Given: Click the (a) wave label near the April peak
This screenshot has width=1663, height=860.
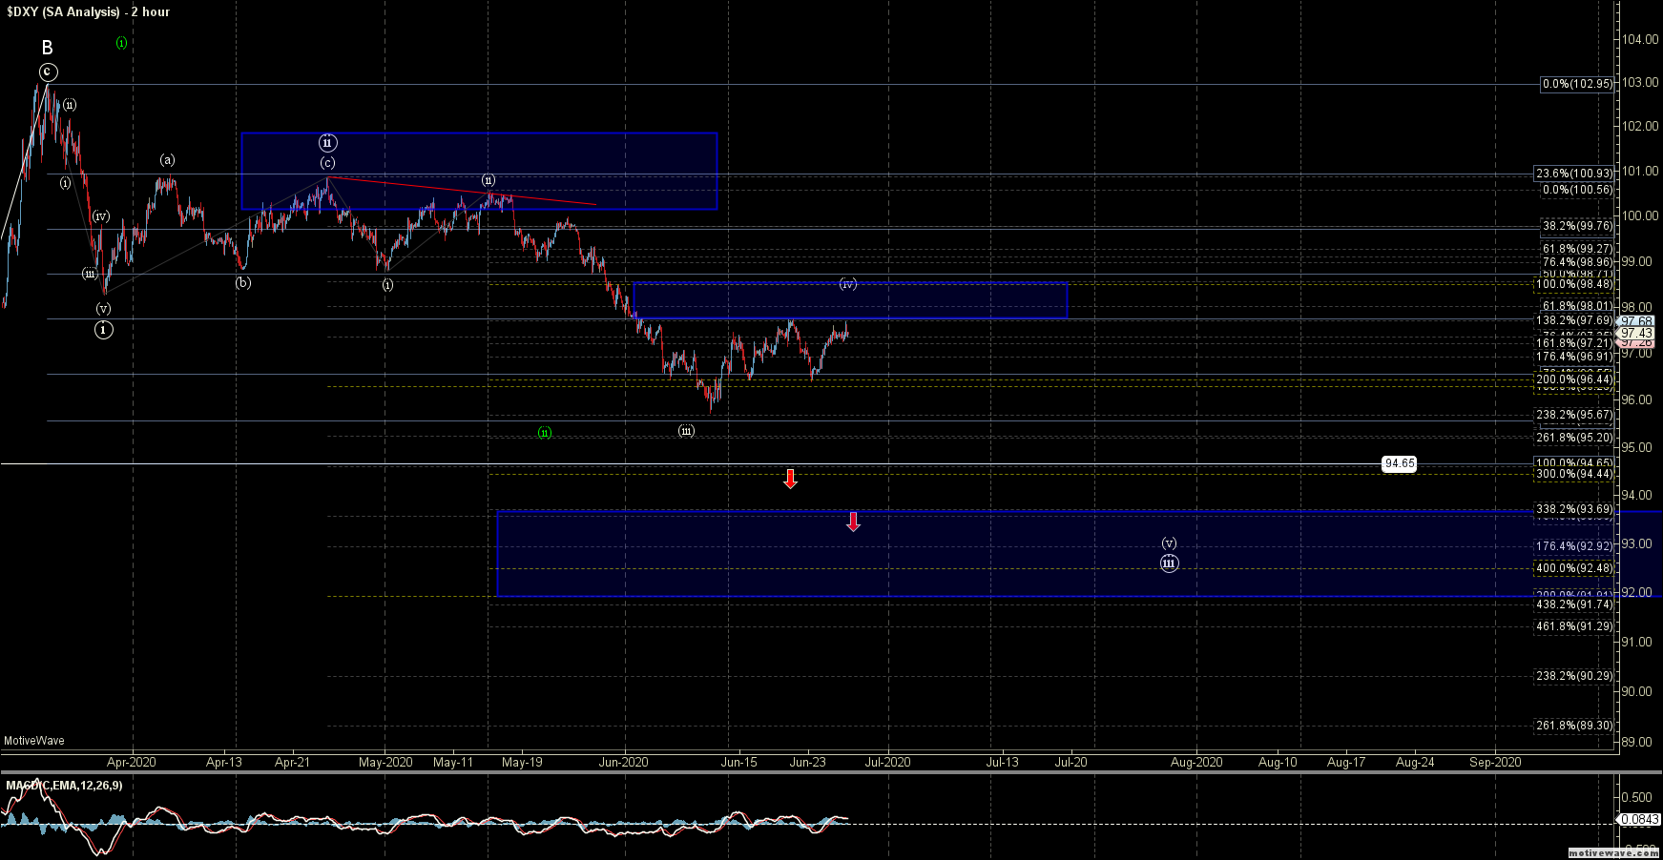Looking at the screenshot, I should (x=167, y=160).
